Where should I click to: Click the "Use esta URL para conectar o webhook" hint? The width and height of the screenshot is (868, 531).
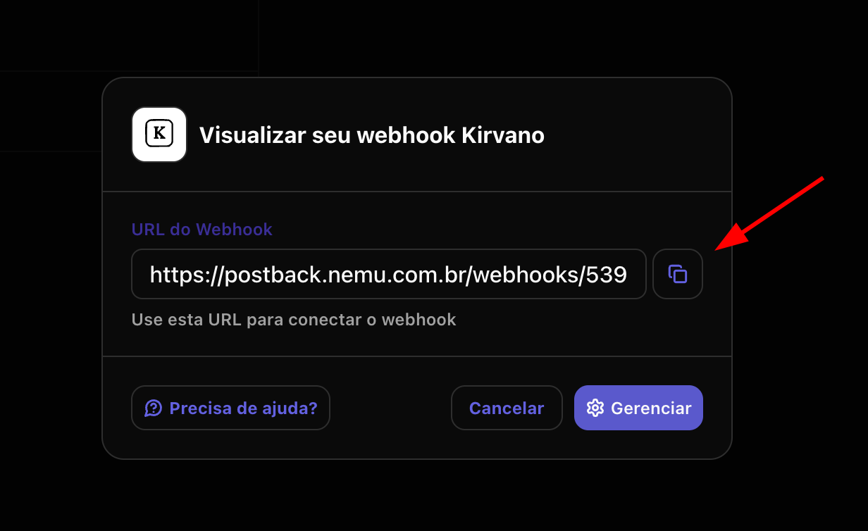[294, 320]
